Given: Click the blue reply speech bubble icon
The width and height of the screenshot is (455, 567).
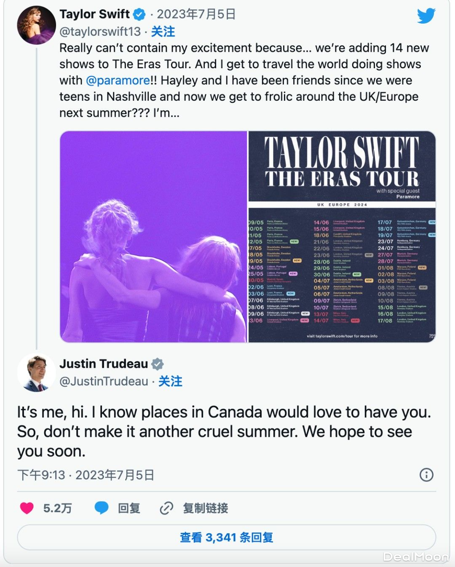Looking at the screenshot, I should click(102, 508).
